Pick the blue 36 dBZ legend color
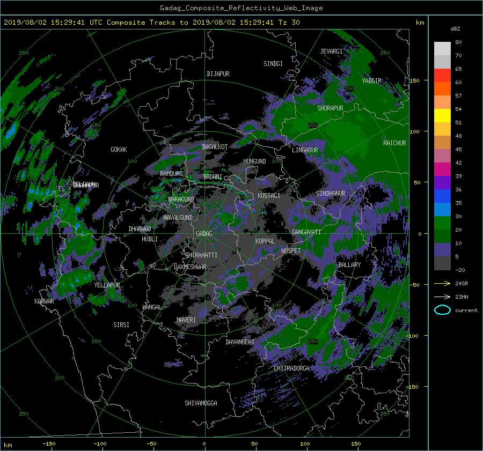 (442, 196)
